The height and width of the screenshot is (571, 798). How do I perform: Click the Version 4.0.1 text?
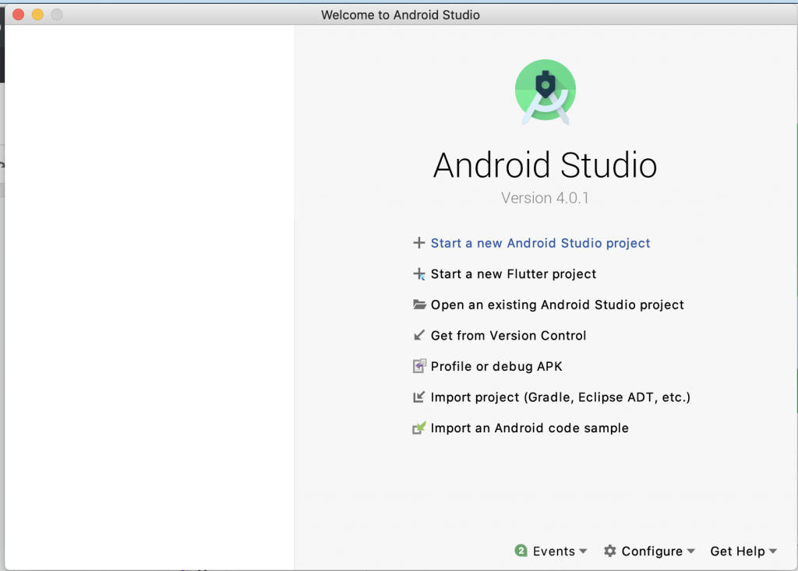click(545, 197)
